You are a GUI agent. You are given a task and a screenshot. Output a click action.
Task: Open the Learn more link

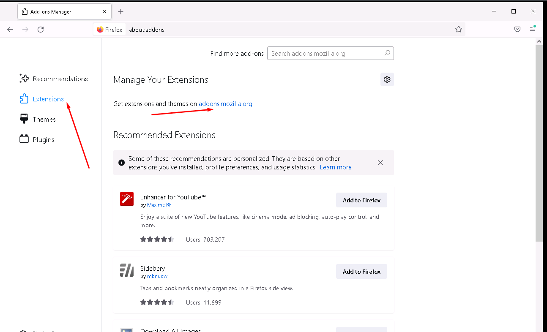tap(336, 167)
